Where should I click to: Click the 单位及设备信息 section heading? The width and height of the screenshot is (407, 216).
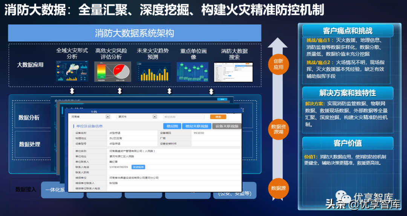point(90,126)
